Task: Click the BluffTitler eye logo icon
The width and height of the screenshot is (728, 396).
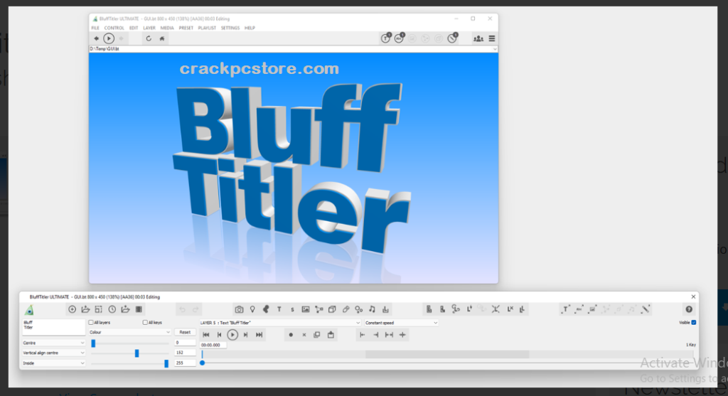Action: pos(29,310)
